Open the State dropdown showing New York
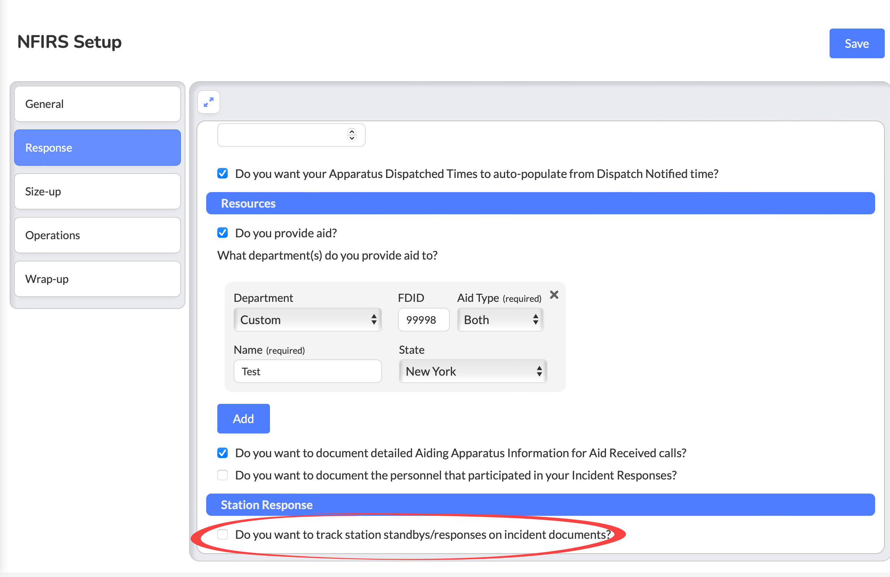The width and height of the screenshot is (890, 577). [473, 371]
